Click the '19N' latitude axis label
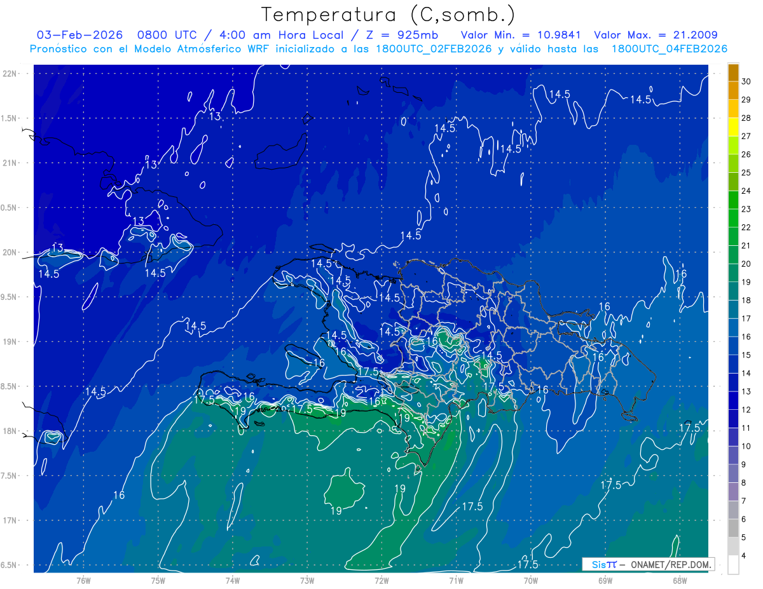This screenshot has width=763, height=589. point(10,342)
